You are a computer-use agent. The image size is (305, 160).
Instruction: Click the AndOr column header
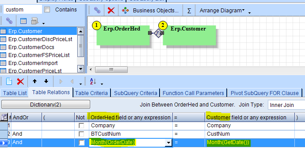[27, 118]
